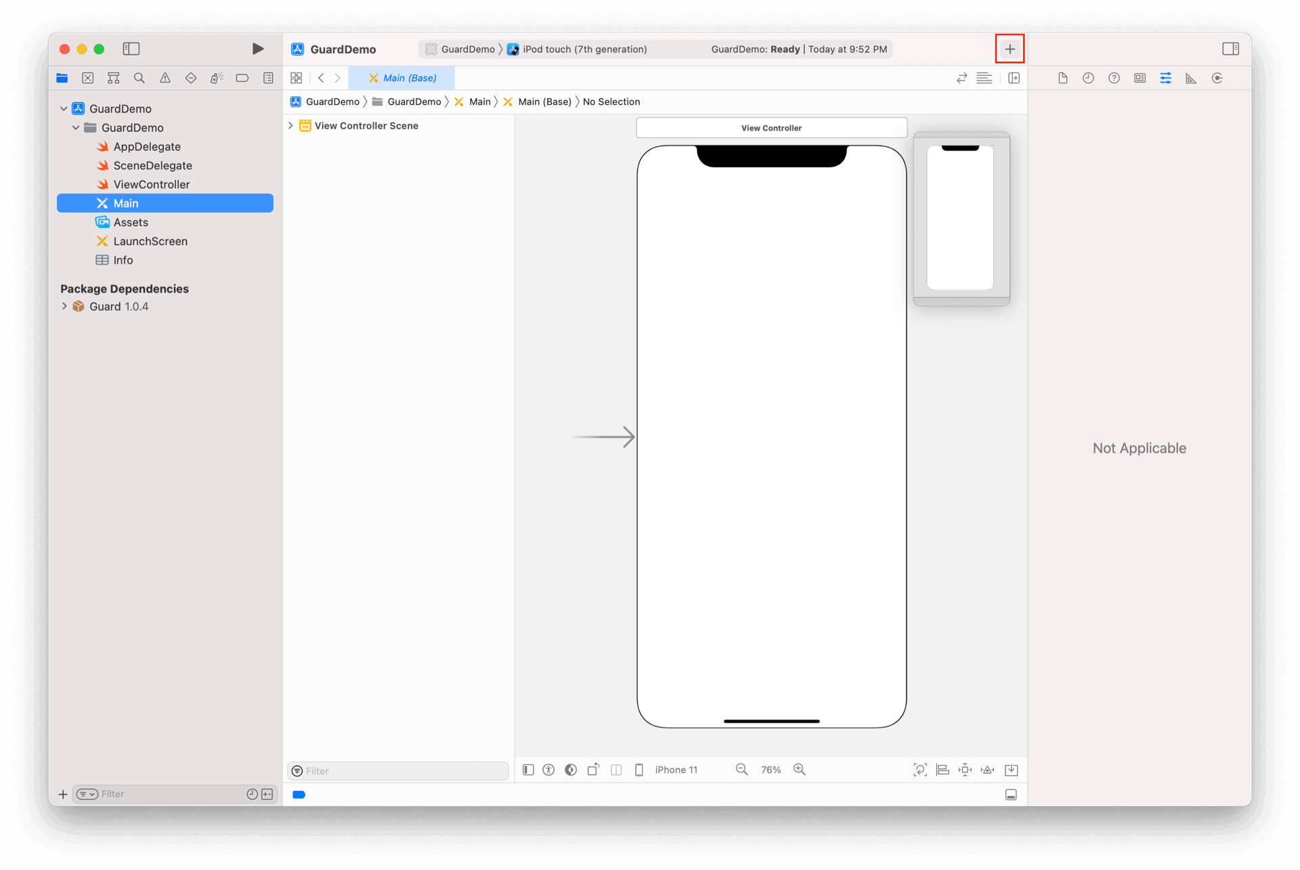Open the Quick Help inspector icon
This screenshot has width=1300, height=870.
pos(1114,78)
